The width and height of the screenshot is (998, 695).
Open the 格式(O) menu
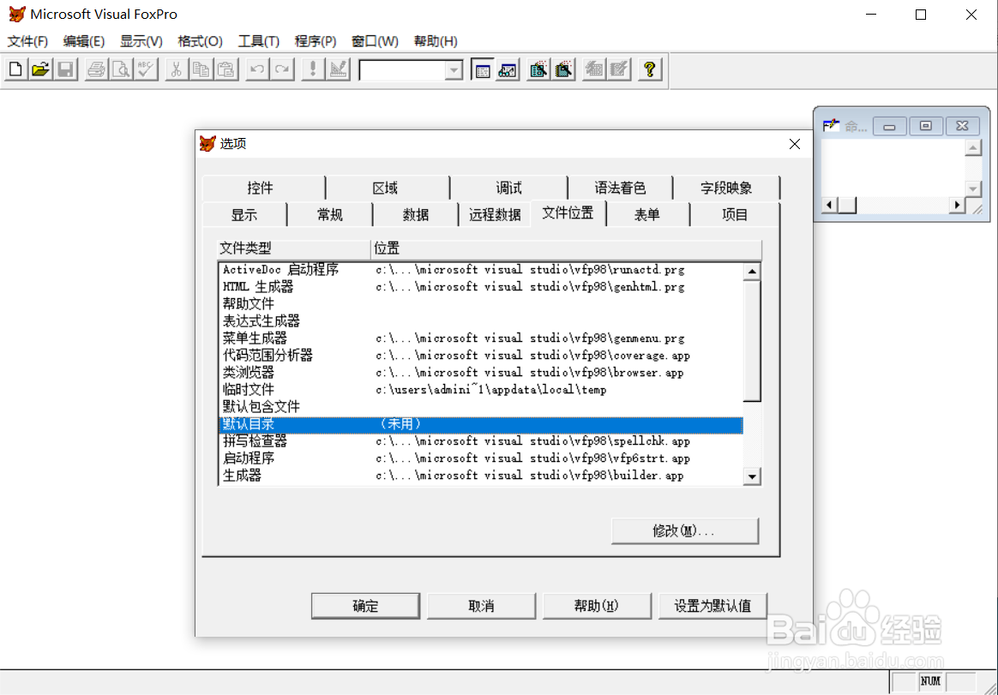tap(200, 41)
